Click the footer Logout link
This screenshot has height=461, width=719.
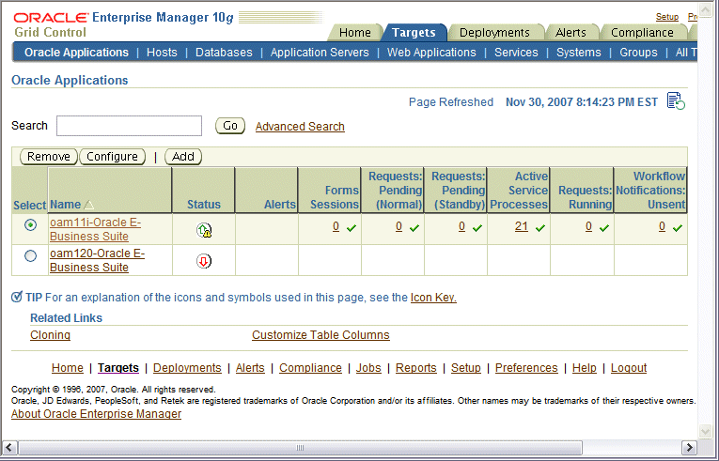[x=629, y=368]
